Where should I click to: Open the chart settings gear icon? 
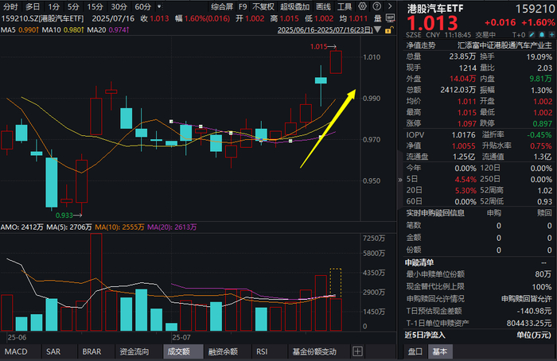click(x=362, y=6)
